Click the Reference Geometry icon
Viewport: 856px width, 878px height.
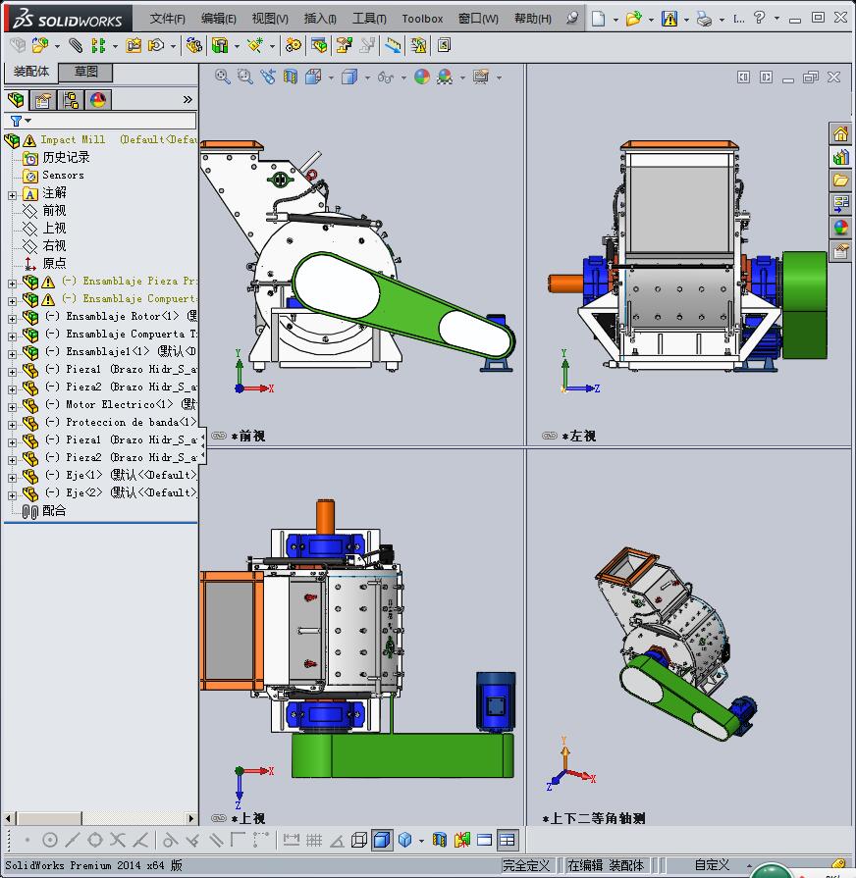(x=255, y=45)
